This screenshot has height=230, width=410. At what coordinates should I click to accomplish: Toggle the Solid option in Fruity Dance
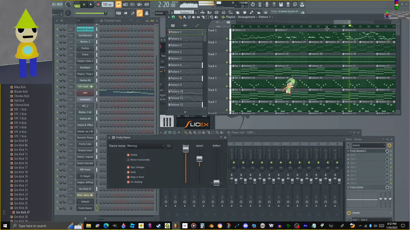(x=128, y=172)
